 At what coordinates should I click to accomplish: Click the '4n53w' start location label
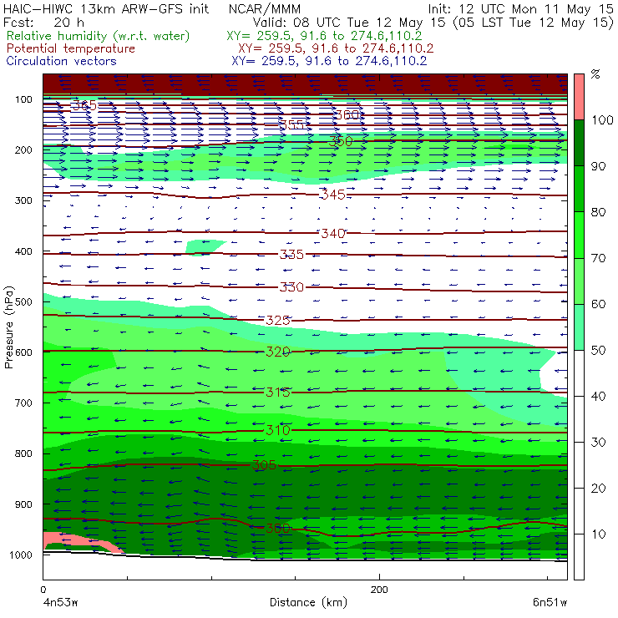click(61, 603)
